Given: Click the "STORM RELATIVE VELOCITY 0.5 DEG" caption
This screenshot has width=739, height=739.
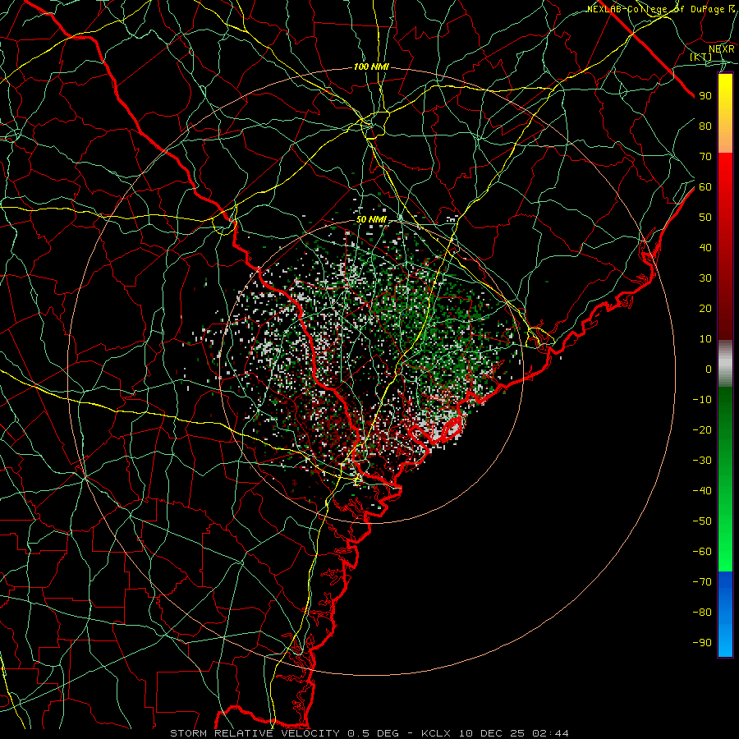Looking at the screenshot, I should 284,733.
